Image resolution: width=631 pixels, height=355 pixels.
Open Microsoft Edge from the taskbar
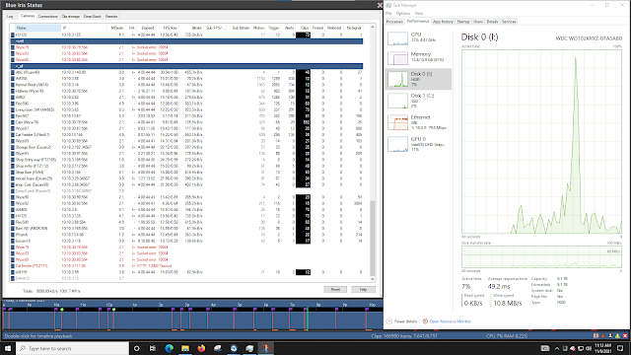tap(169, 348)
